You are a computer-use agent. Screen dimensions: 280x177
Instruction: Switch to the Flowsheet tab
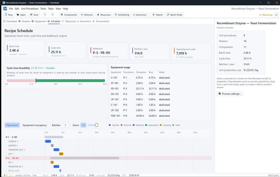click(x=10, y=21)
